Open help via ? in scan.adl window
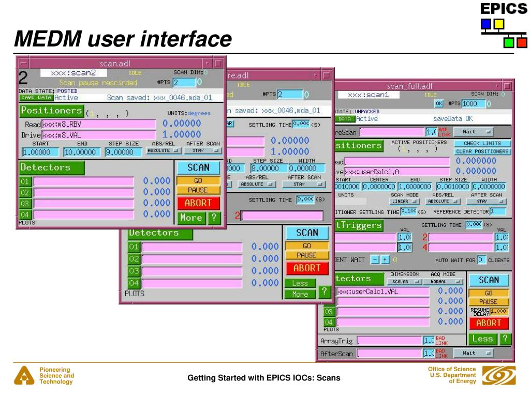The image size is (530, 397). click(x=214, y=218)
